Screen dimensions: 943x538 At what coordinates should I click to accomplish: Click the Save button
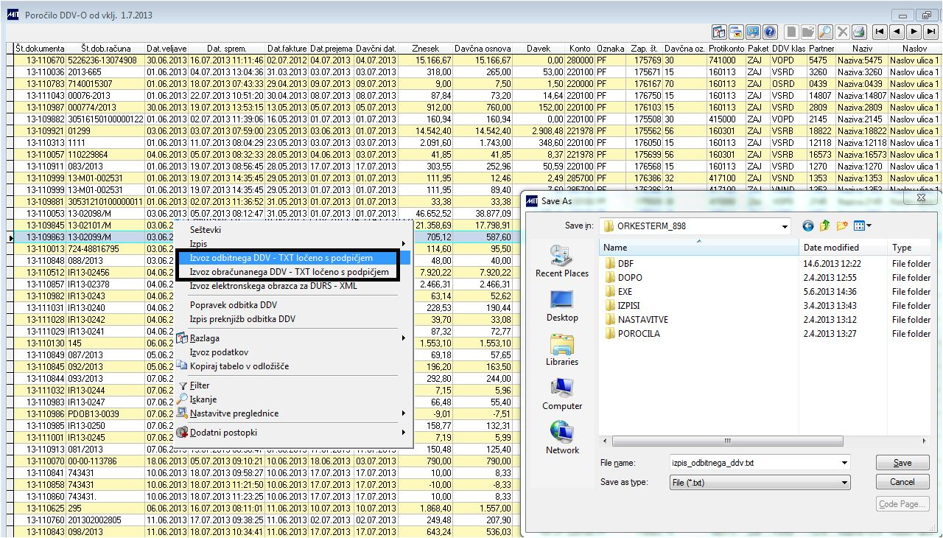pos(902,464)
